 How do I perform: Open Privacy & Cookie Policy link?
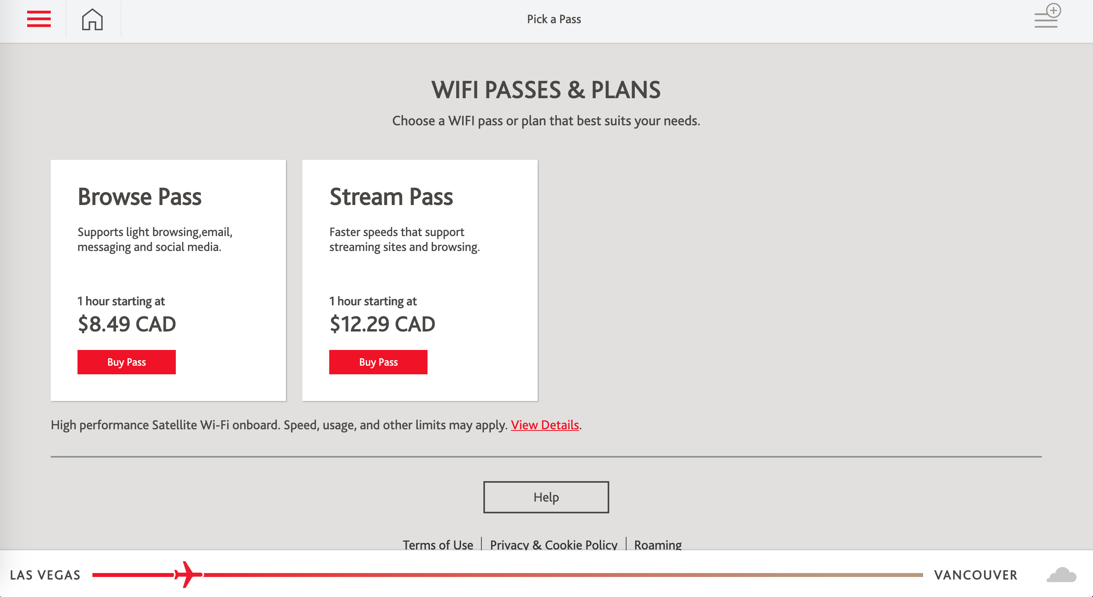[x=553, y=544]
